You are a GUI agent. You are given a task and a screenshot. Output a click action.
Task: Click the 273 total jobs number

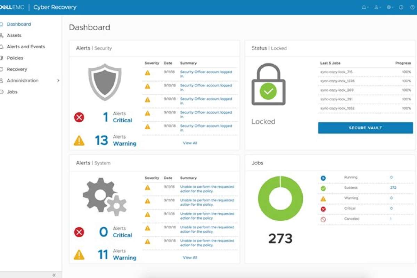(280, 239)
